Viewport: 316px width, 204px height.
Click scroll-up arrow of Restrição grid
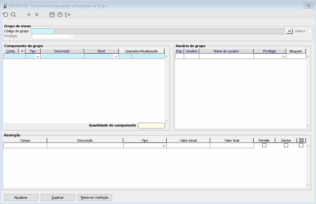[x=308, y=146]
